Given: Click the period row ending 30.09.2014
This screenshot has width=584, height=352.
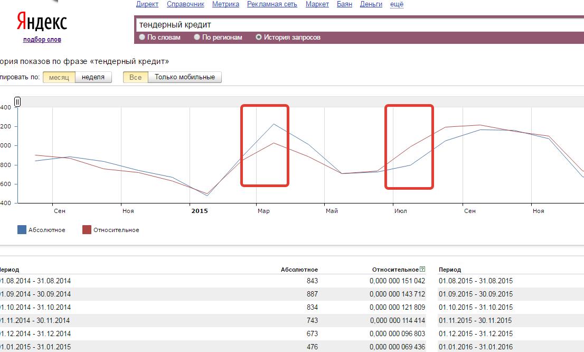Looking at the screenshot, I should click(x=35, y=294).
